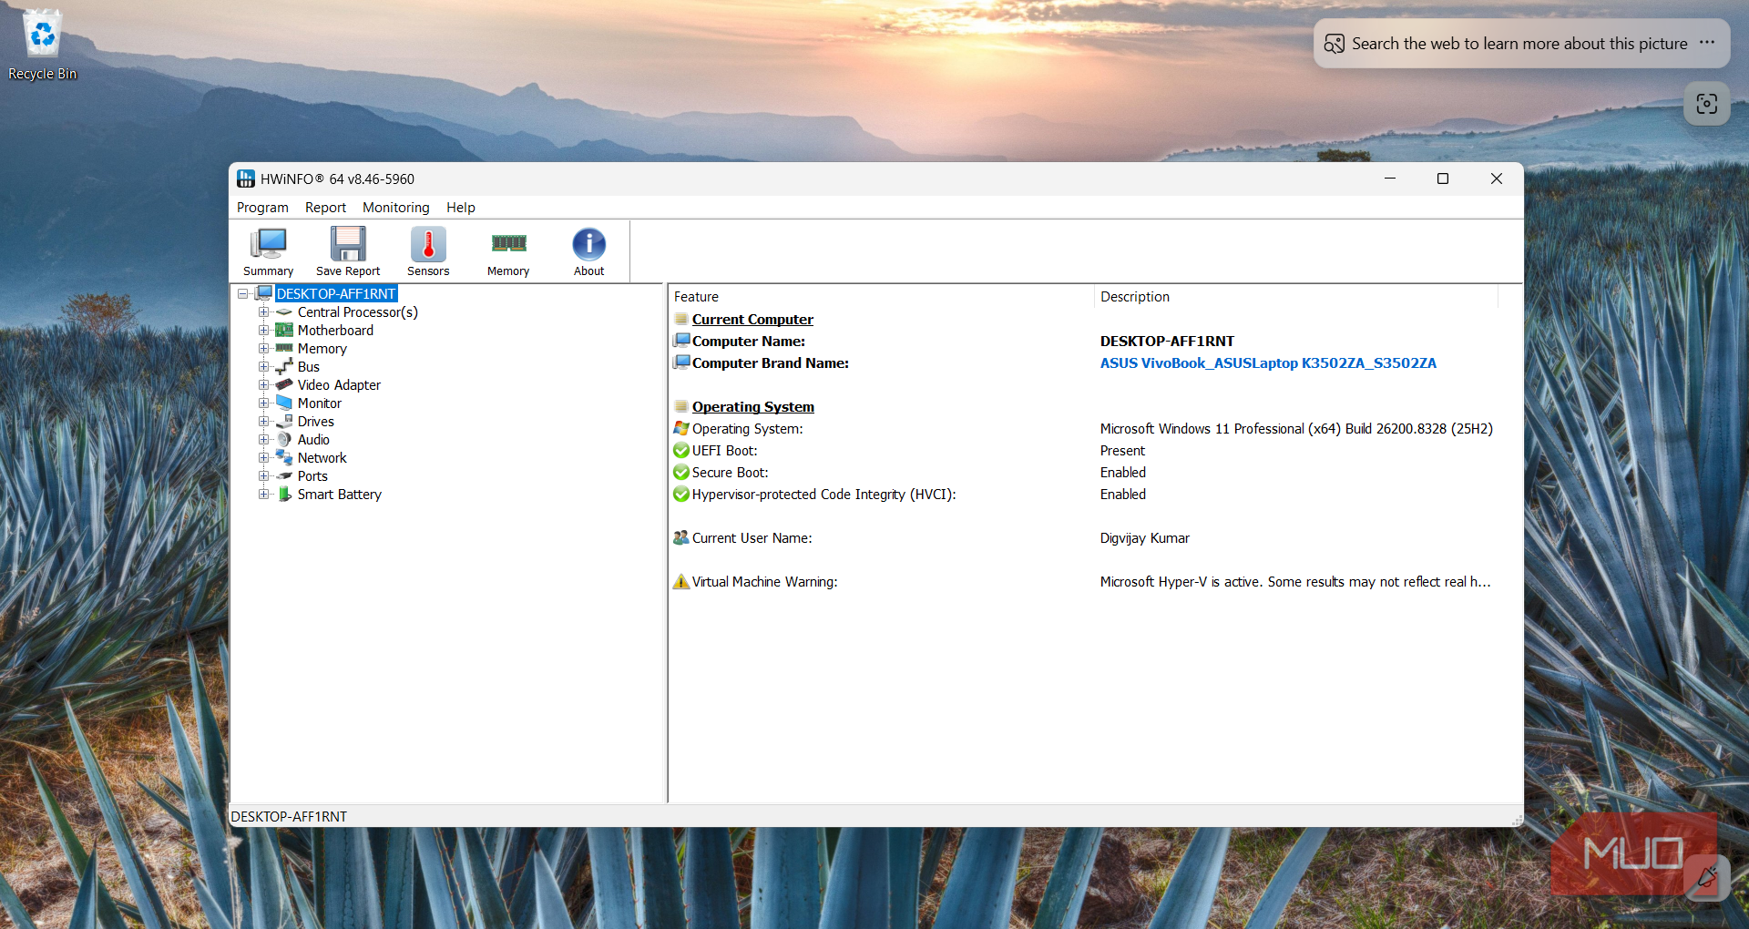The width and height of the screenshot is (1749, 929).
Task: Expand the Monitor tree node
Action: (263, 403)
